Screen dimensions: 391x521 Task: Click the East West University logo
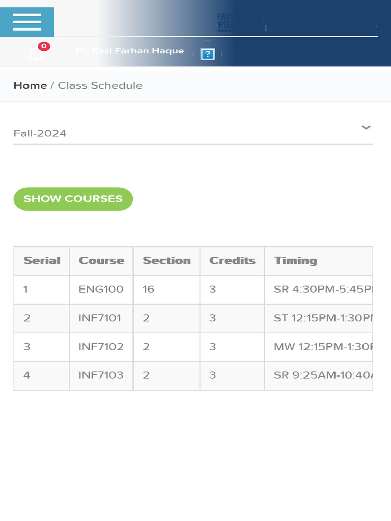(224, 23)
